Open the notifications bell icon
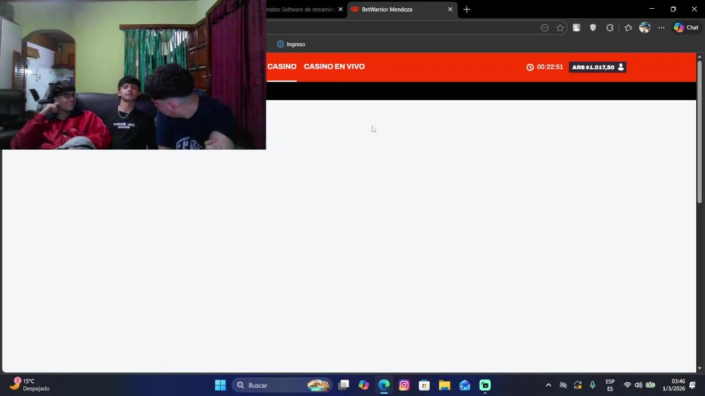 (x=693, y=385)
